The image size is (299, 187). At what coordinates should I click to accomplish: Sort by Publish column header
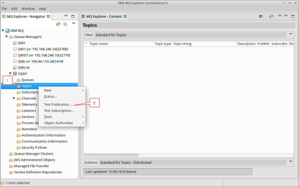pos(263,44)
